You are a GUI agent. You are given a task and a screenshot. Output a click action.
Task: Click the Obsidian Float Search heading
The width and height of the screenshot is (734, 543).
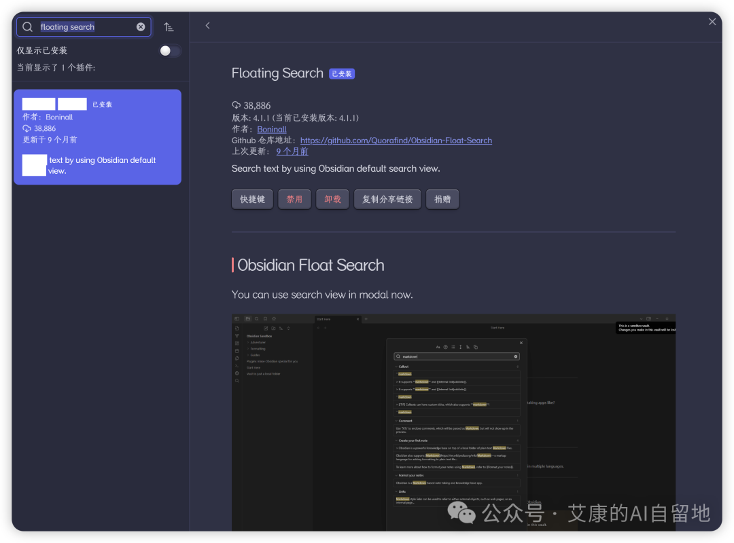tap(311, 265)
